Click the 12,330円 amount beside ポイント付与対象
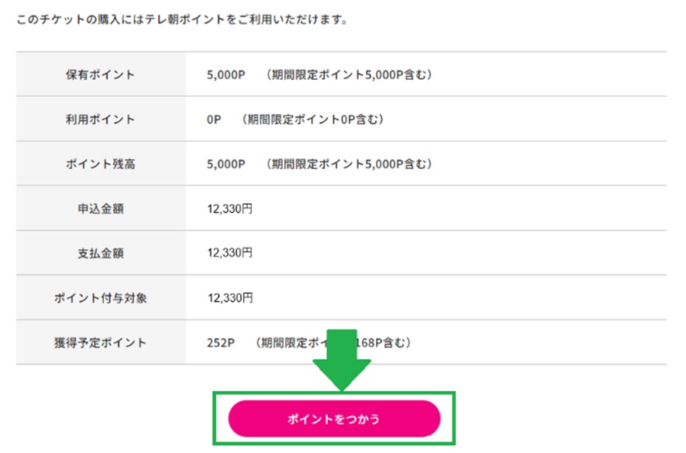This screenshot has width=686, height=453. coord(229,298)
